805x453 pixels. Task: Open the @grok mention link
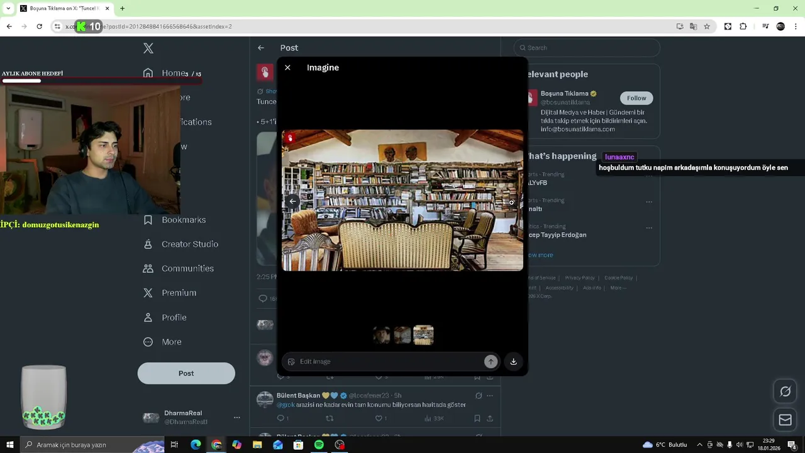286,405
